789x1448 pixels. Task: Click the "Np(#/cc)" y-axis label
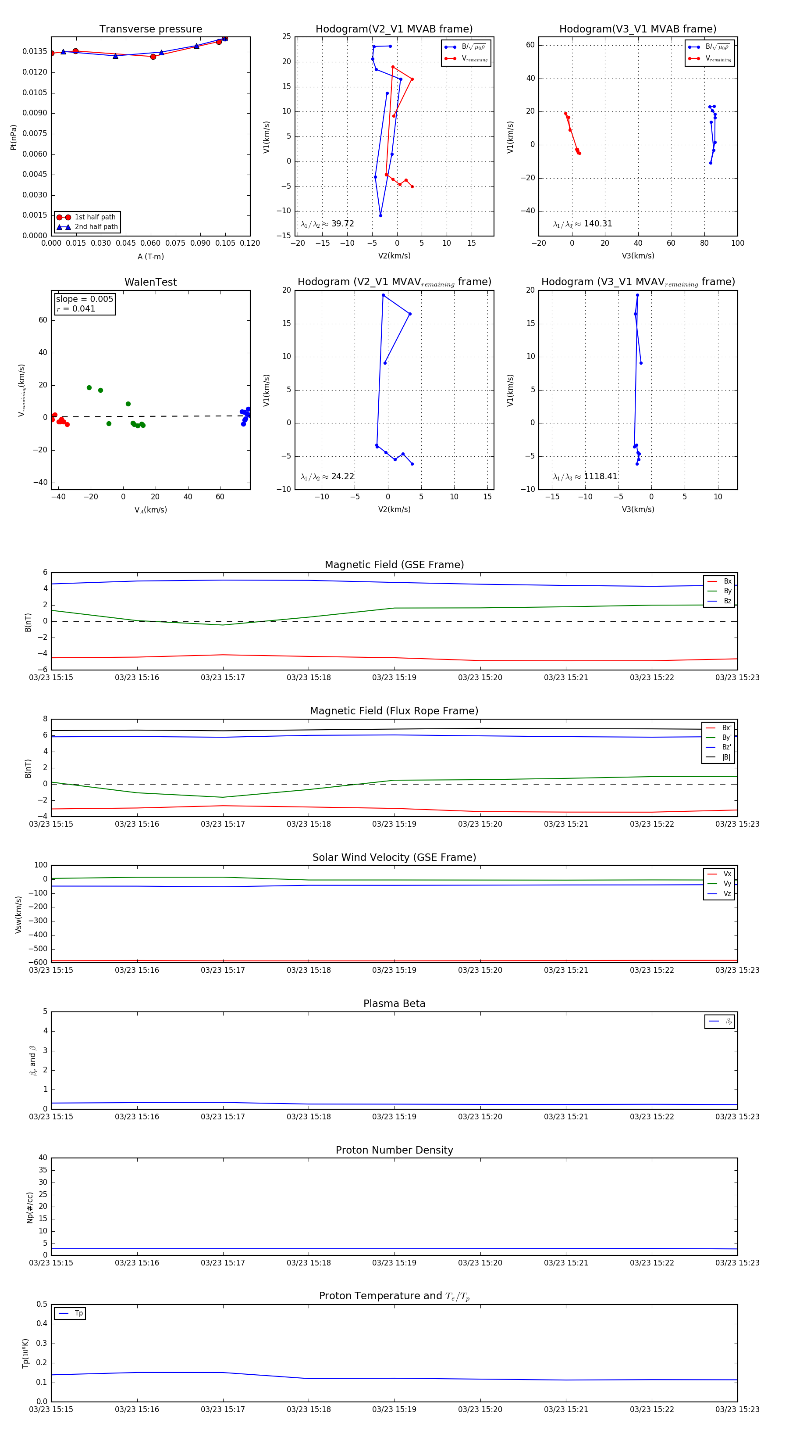click(x=30, y=1207)
